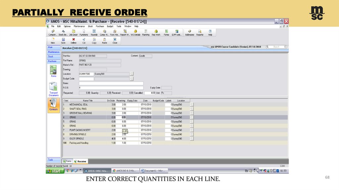Open the Req Work toolbar icon

[x=156, y=33]
